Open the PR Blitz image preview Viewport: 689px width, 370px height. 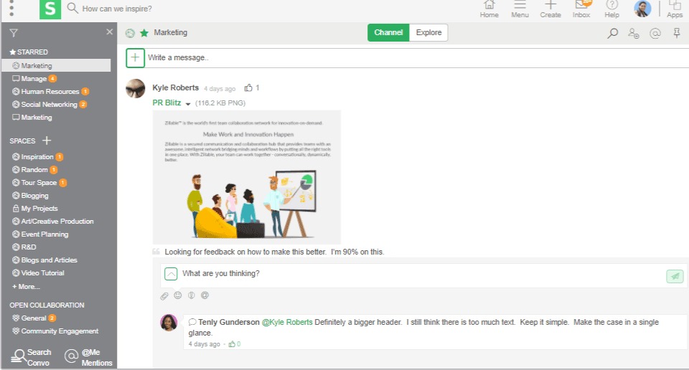(x=246, y=177)
